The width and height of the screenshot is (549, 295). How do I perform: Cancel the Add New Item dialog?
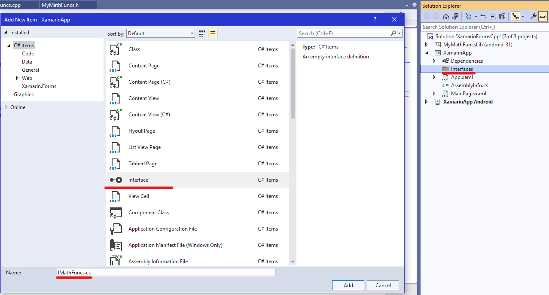pyautogui.click(x=382, y=285)
